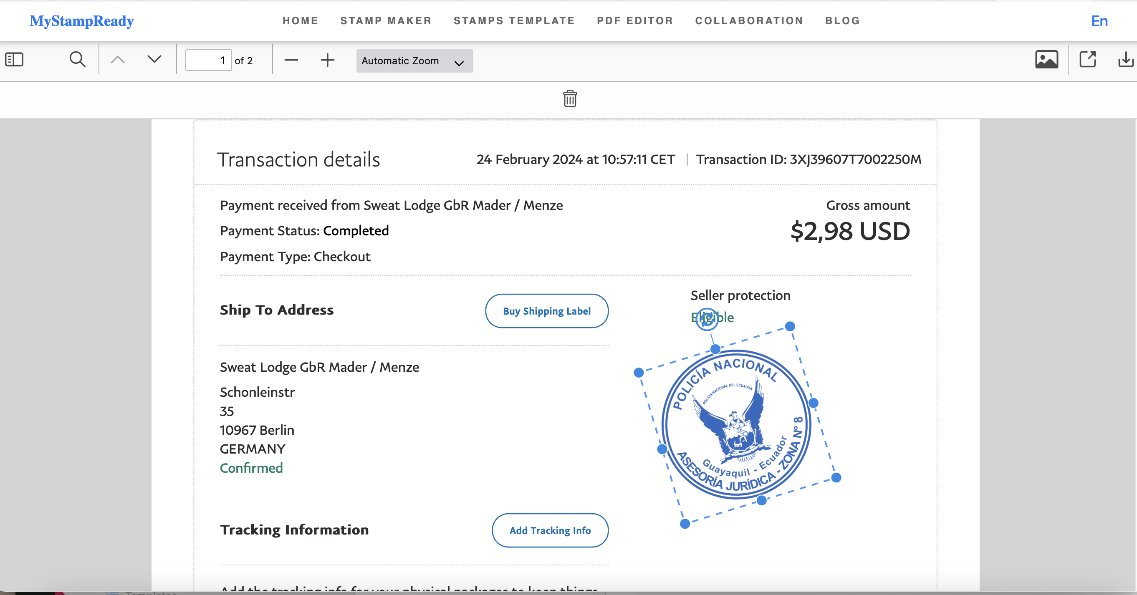Go to next page arrow
This screenshot has width=1137, height=595.
coord(154,60)
